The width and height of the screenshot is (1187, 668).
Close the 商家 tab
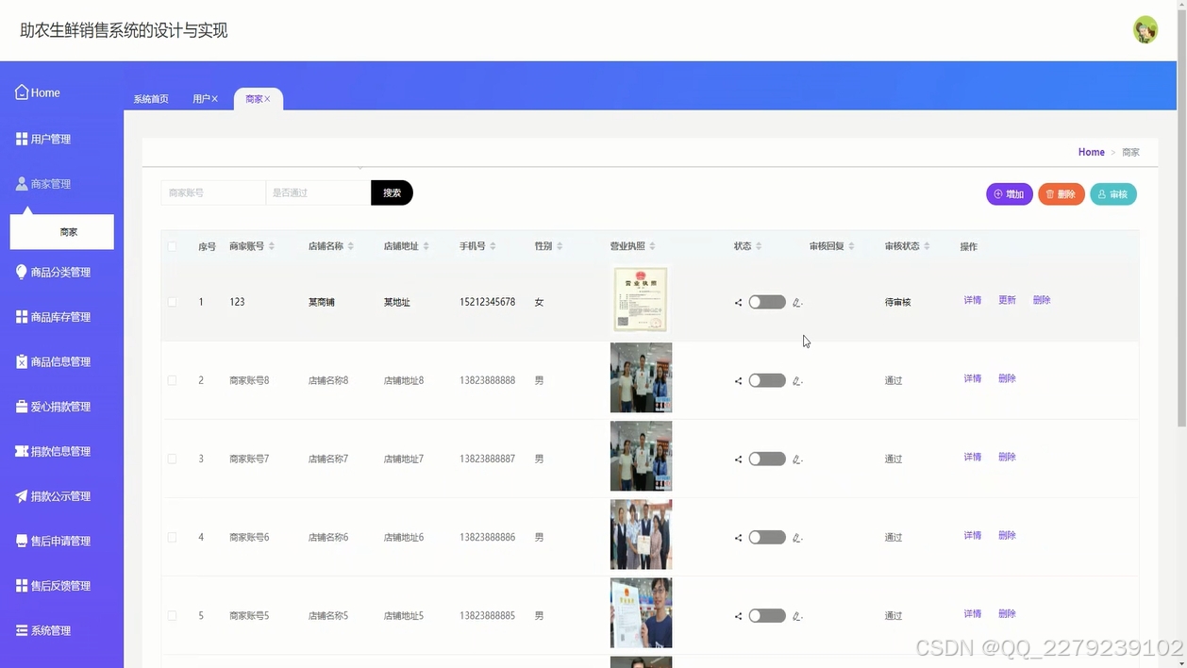pyautogui.click(x=267, y=99)
